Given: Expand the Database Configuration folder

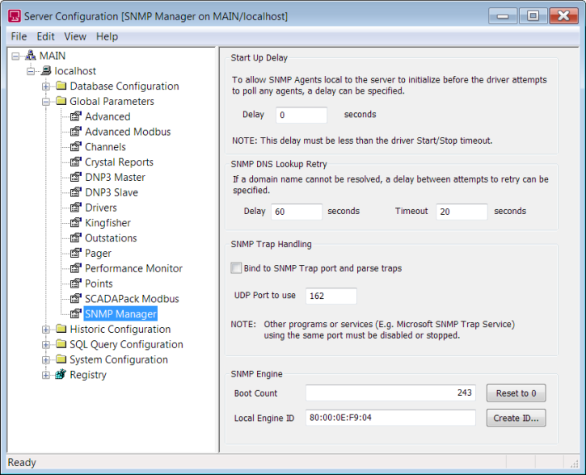Looking at the screenshot, I should coord(46,86).
